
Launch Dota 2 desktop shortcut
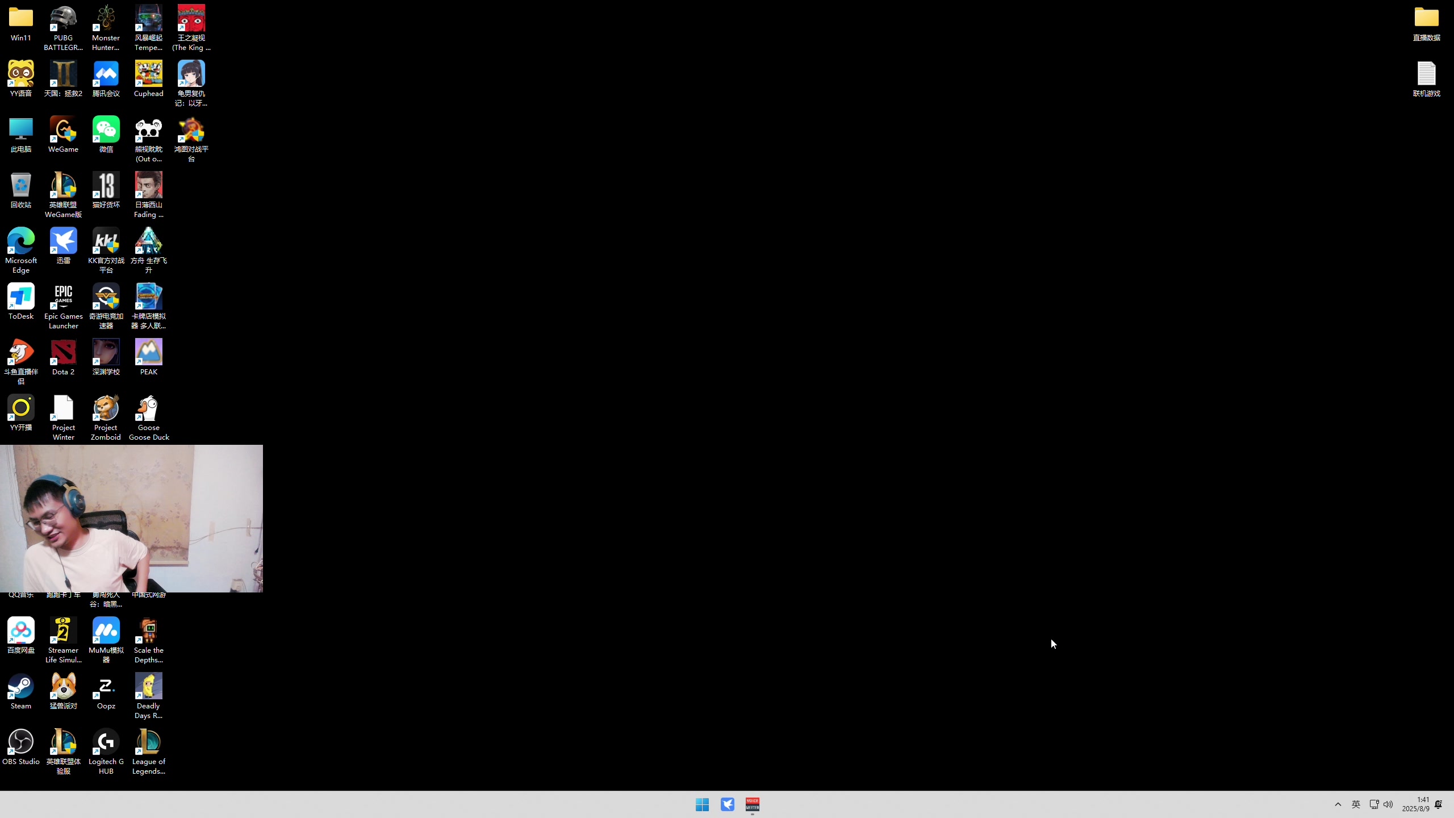coord(63,357)
